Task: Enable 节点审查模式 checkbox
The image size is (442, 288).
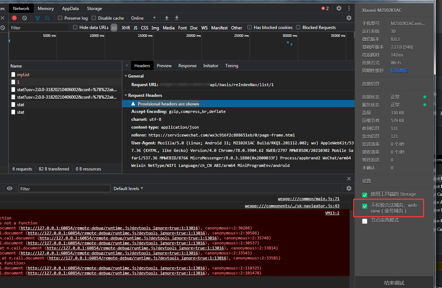Action: 365,221
